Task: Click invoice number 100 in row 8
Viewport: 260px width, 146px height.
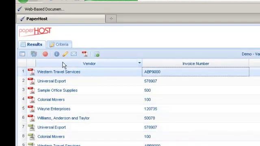Action: [147, 137]
